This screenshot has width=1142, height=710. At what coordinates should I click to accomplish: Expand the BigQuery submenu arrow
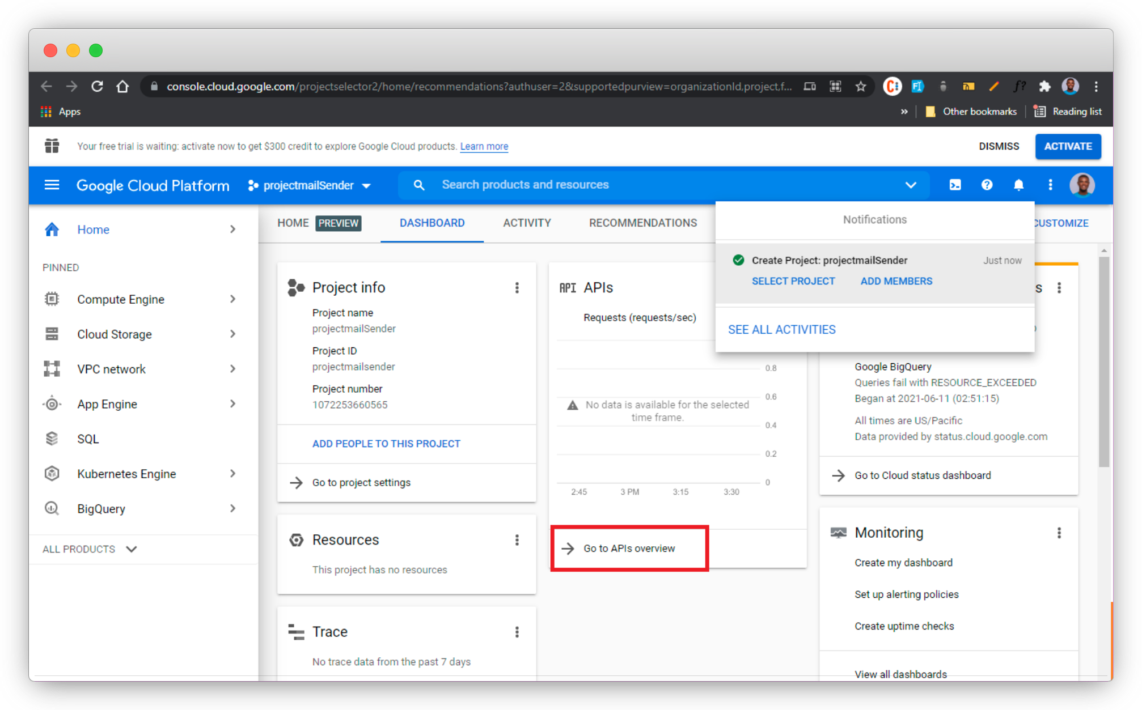coord(232,509)
